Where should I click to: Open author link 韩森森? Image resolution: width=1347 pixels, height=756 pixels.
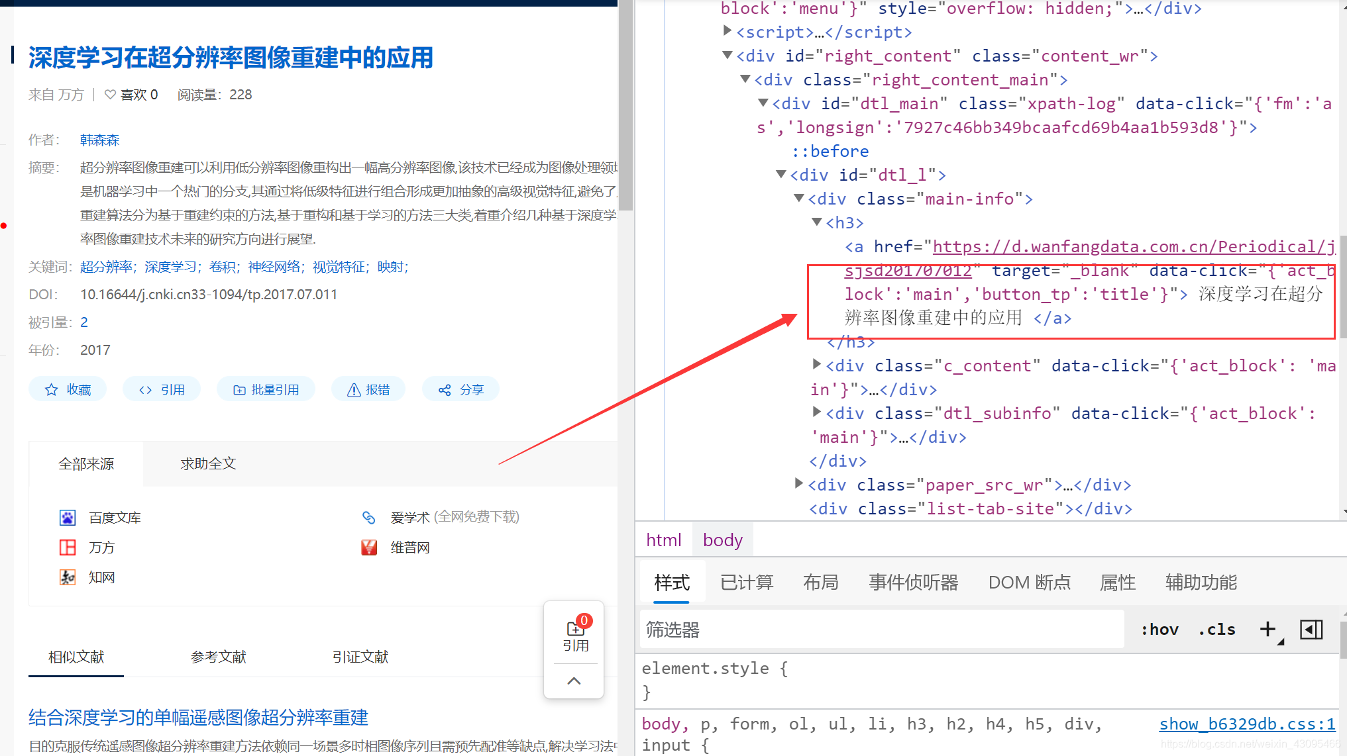pyautogui.click(x=99, y=140)
